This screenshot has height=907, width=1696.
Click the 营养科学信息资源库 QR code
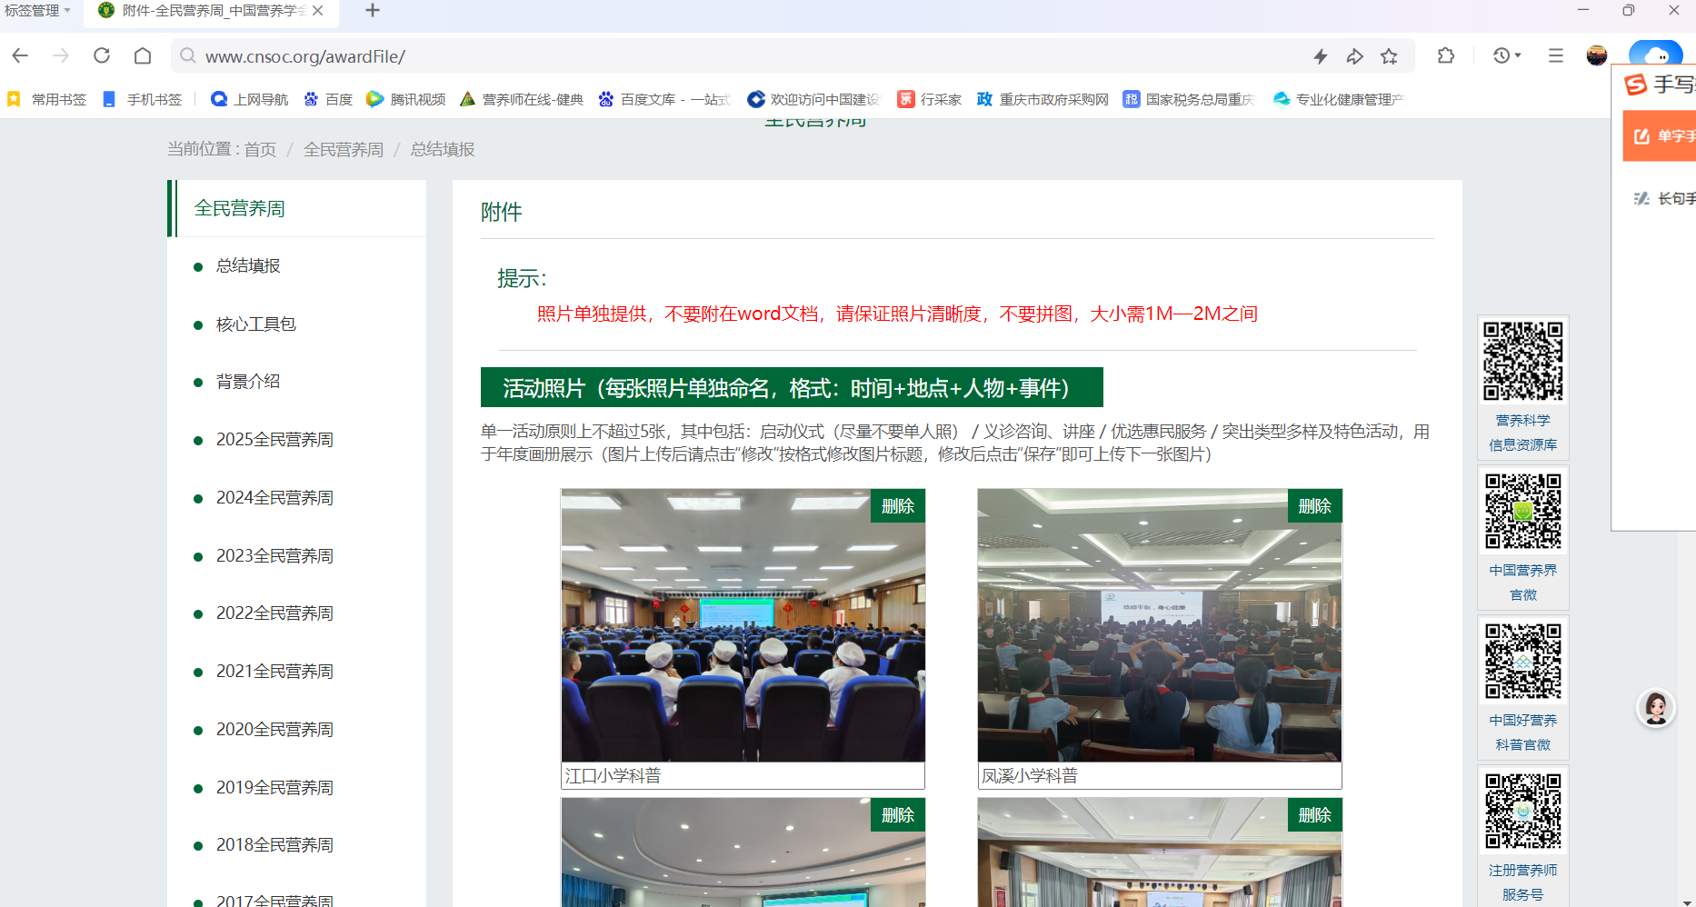(x=1523, y=361)
